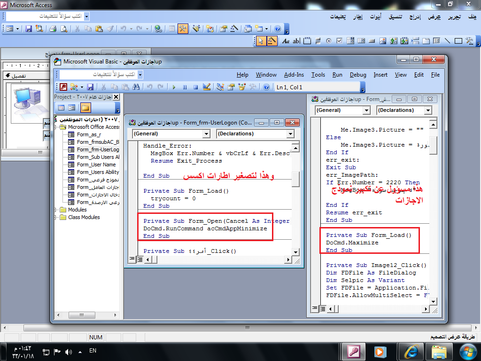This screenshot has height=361, width=481.
Task: Click View Object icon in Project panel
Action: click(x=72, y=108)
